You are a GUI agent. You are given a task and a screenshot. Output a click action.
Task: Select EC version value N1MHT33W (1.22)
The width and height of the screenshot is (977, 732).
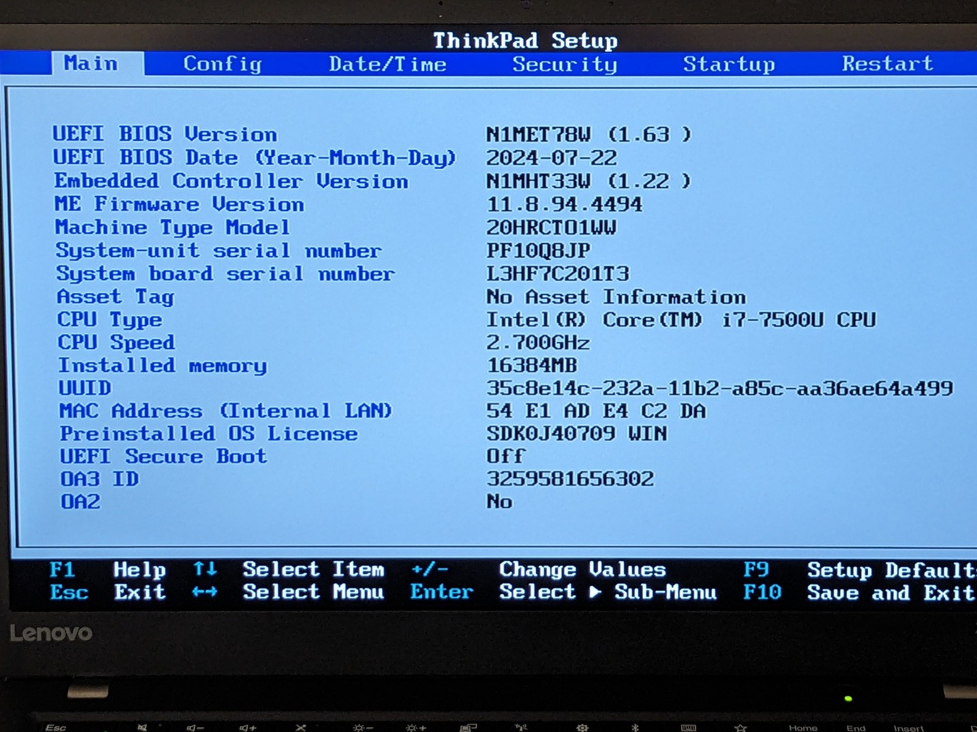point(589,181)
